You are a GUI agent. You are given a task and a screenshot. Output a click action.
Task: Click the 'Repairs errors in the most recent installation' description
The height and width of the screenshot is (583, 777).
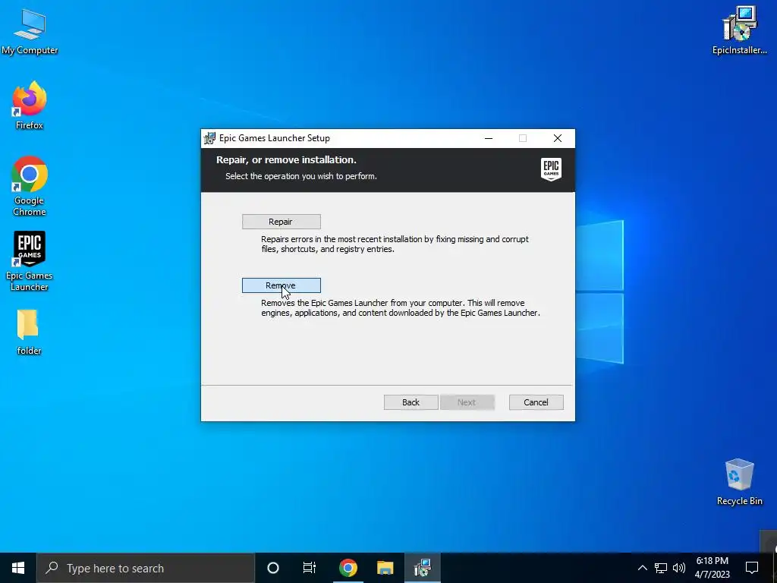click(x=395, y=244)
